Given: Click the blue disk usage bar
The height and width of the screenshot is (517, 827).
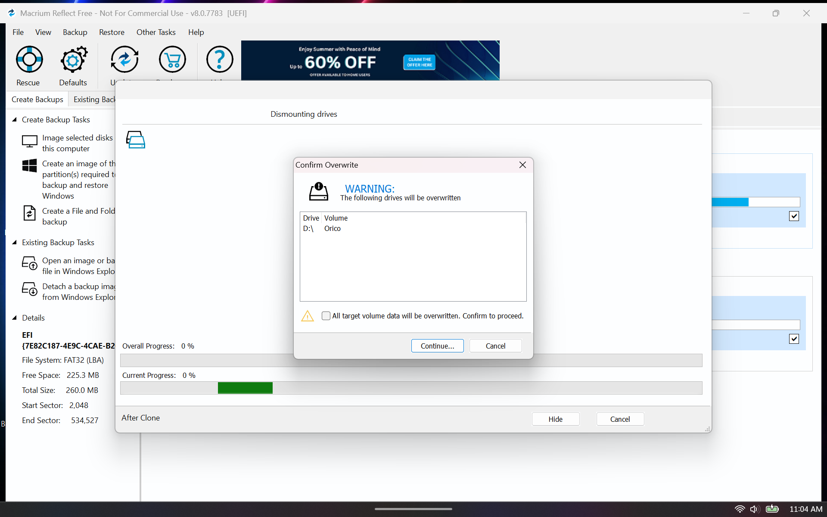Looking at the screenshot, I should coord(730,202).
